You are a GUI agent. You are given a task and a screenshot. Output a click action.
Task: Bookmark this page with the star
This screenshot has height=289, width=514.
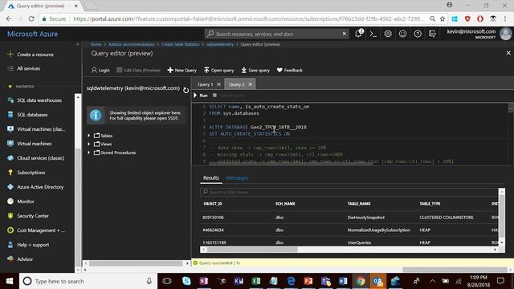click(443, 18)
